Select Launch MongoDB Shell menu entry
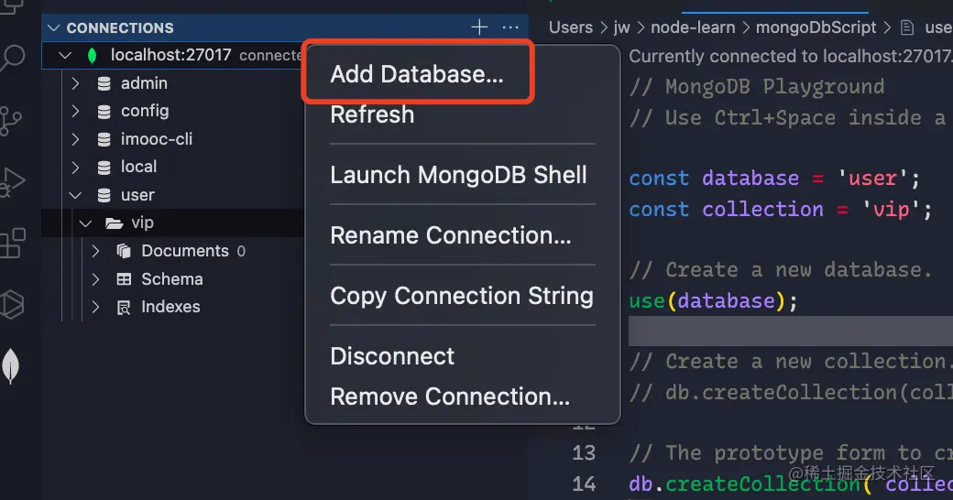 [x=457, y=175]
